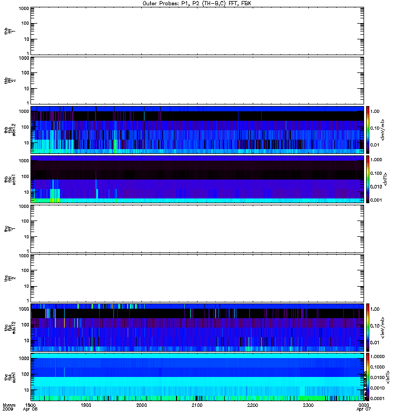Image resolution: width=394 pixels, height=420 pixels.
Task: Click the '<|nT|>' unit label of thc scm1 colorbar
Action: pyautogui.click(x=388, y=377)
